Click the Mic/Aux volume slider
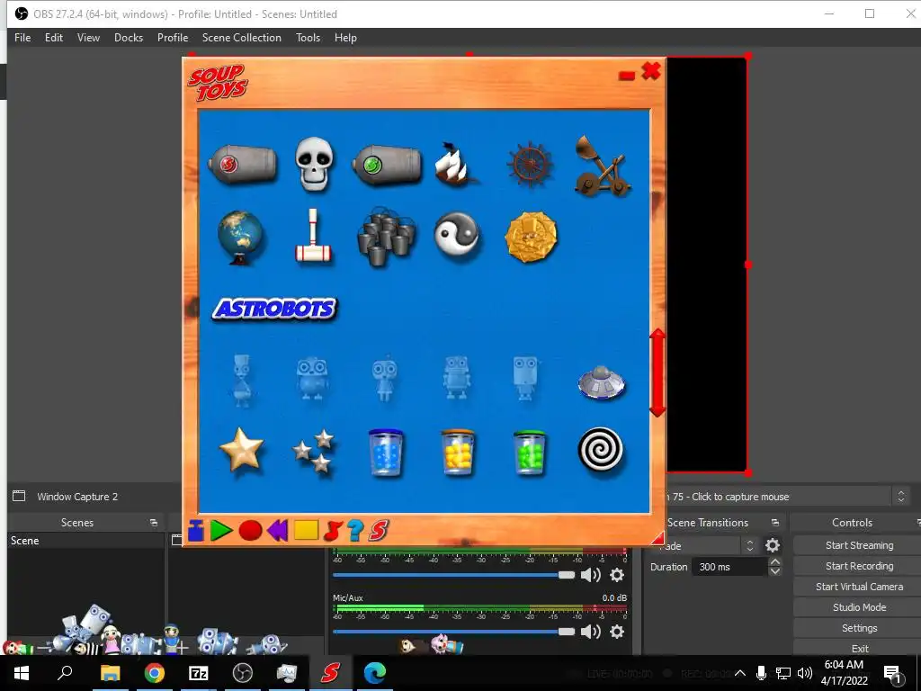 coord(453,632)
